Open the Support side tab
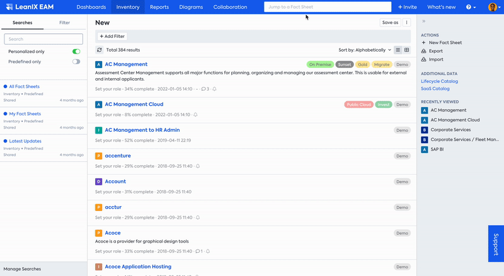Image resolution: width=504 pixels, height=276 pixels. (496, 244)
